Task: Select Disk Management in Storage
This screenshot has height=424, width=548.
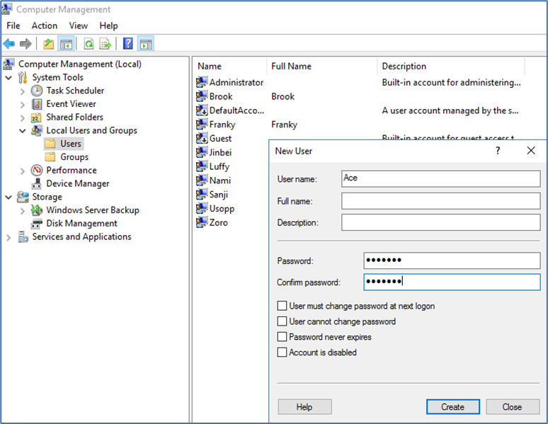Action: pos(81,224)
